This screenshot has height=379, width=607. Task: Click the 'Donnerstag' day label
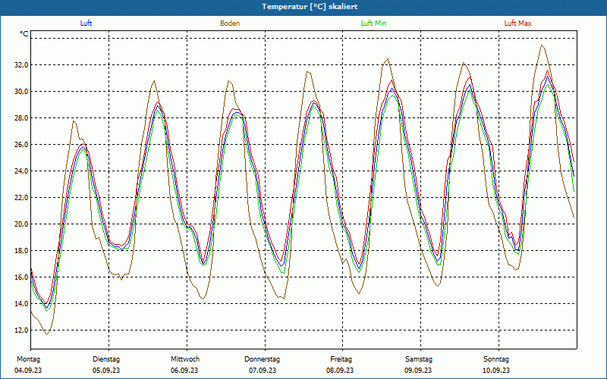262,359
